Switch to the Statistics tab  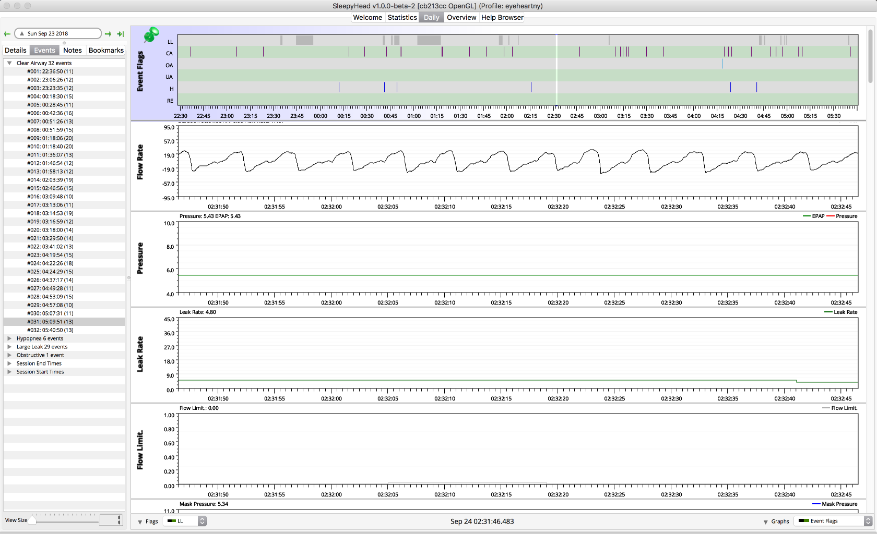point(402,17)
